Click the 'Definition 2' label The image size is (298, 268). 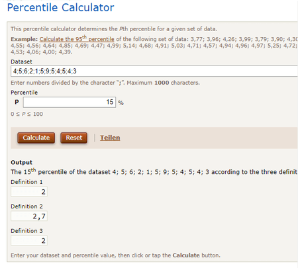[x=26, y=206]
